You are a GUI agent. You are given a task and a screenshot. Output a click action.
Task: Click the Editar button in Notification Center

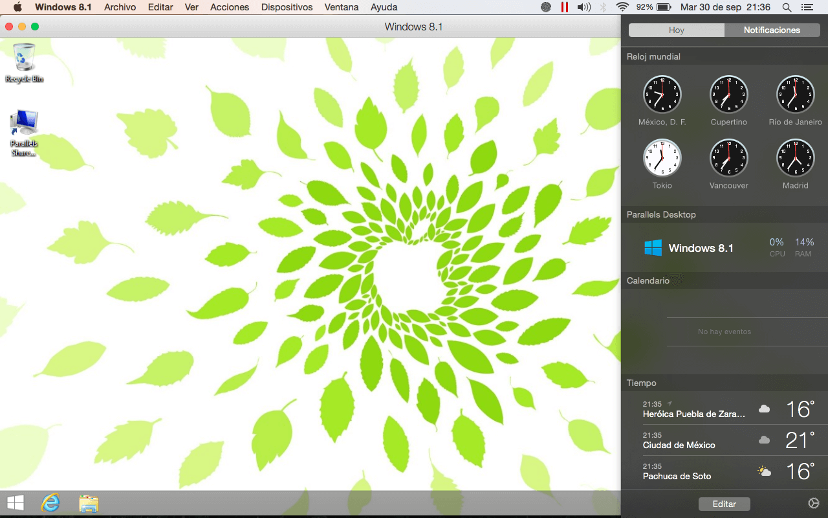[724, 504]
